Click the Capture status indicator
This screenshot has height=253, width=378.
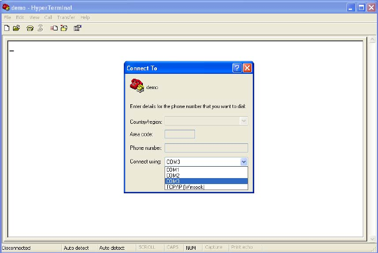[213, 247]
